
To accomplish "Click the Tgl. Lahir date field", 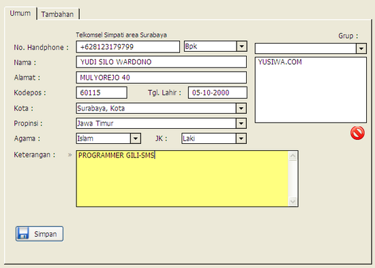I will point(217,93).
